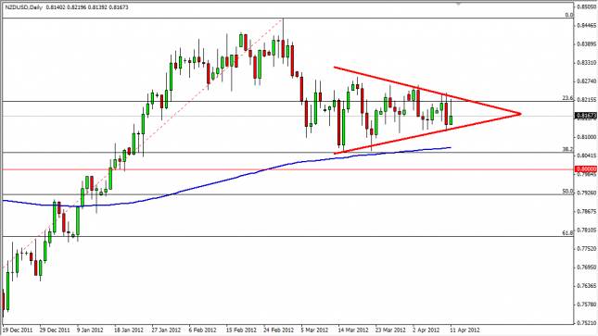This screenshot has width=598, height=336.
Task: Click the 0.78675 price axis label
Action: (x=587, y=211)
